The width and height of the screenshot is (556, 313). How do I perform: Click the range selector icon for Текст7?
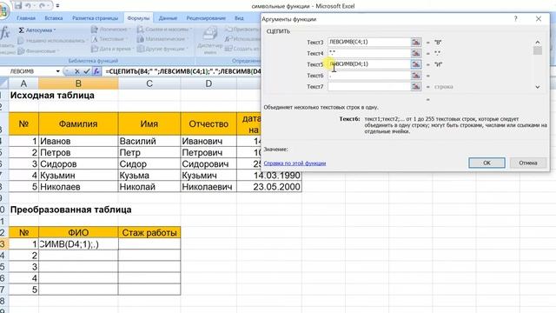[x=416, y=87]
